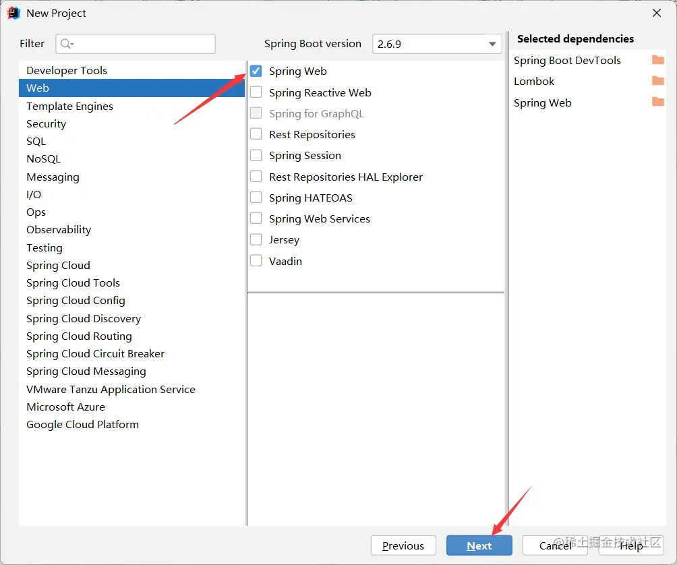Uncheck the Spring Web checkbox
This screenshot has width=677, height=565.
[x=256, y=71]
